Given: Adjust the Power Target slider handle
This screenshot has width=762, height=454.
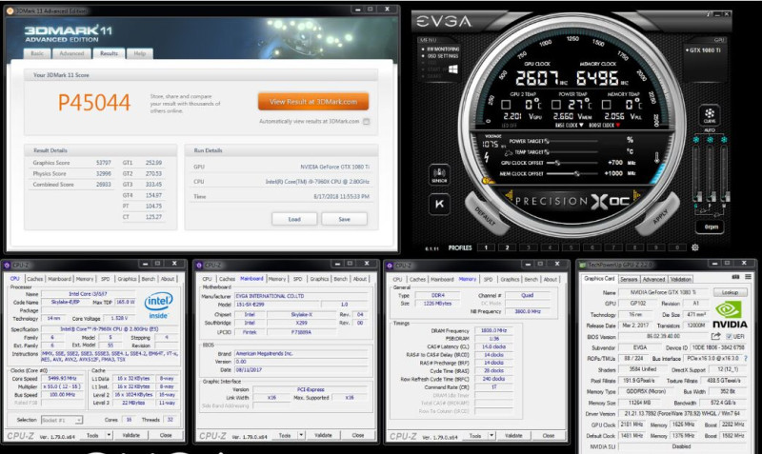Looking at the screenshot, I should (x=547, y=141).
